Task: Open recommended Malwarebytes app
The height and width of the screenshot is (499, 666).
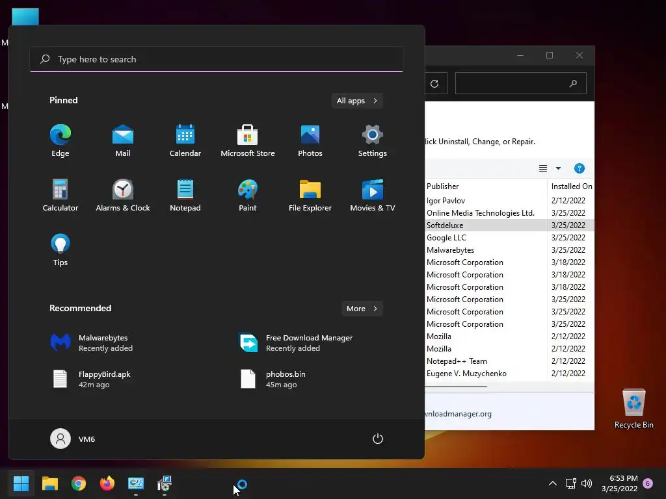Action: [91, 343]
